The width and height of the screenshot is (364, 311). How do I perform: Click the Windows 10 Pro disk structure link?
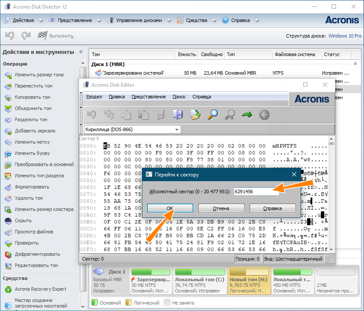(x=345, y=36)
